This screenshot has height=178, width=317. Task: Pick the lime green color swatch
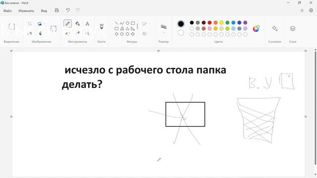click(227, 29)
